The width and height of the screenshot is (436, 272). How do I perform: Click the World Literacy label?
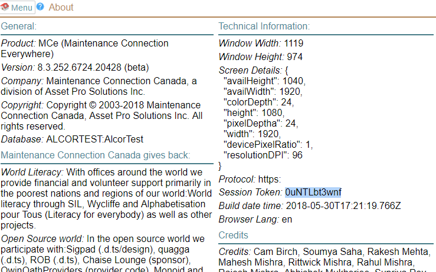(x=32, y=173)
